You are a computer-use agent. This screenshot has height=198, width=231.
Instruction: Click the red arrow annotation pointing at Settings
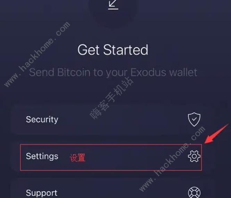click(216, 134)
